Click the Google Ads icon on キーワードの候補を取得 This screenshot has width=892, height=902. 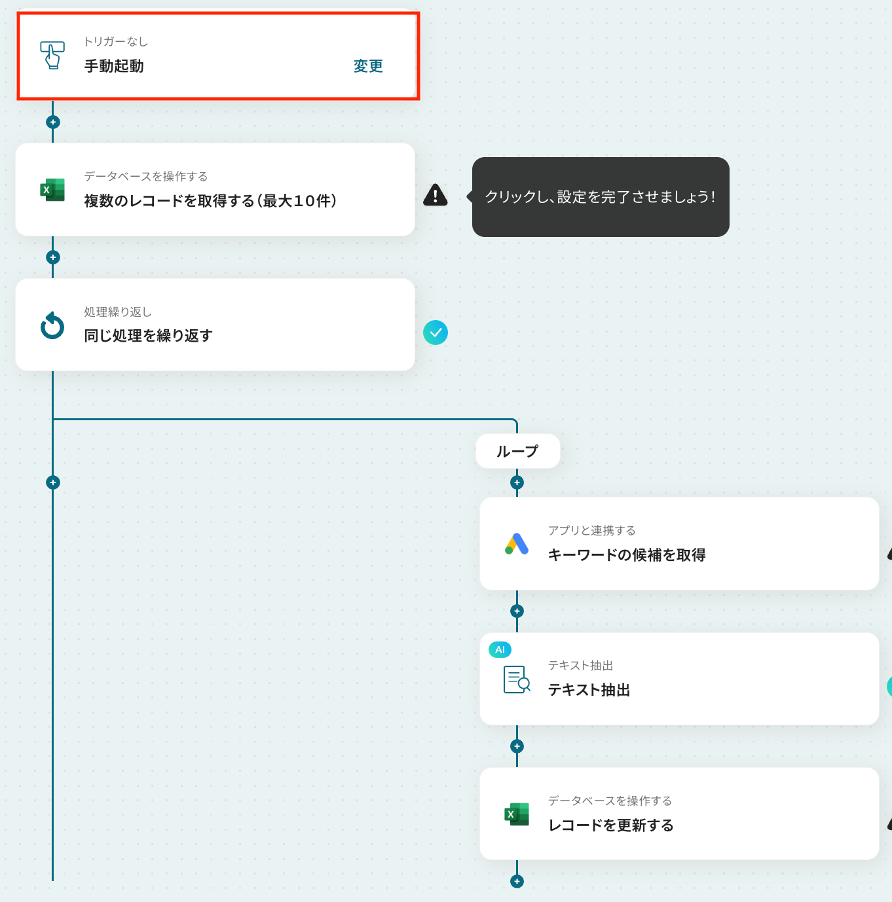[517, 544]
